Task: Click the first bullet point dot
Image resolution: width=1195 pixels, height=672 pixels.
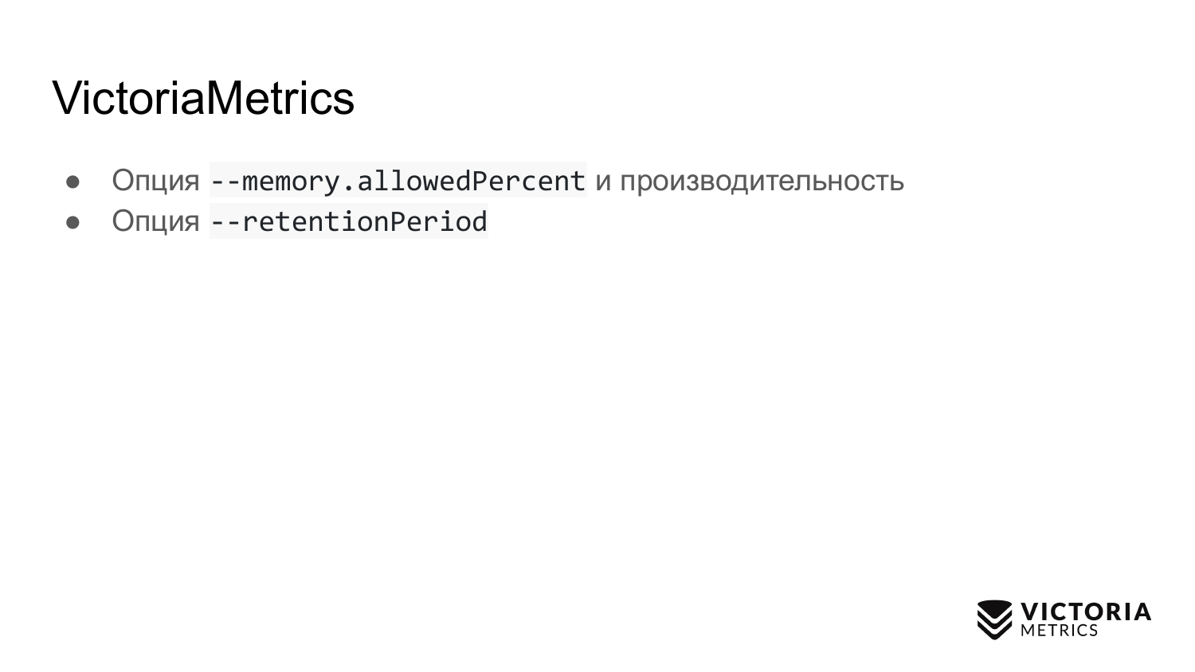Action: pyautogui.click(x=73, y=182)
